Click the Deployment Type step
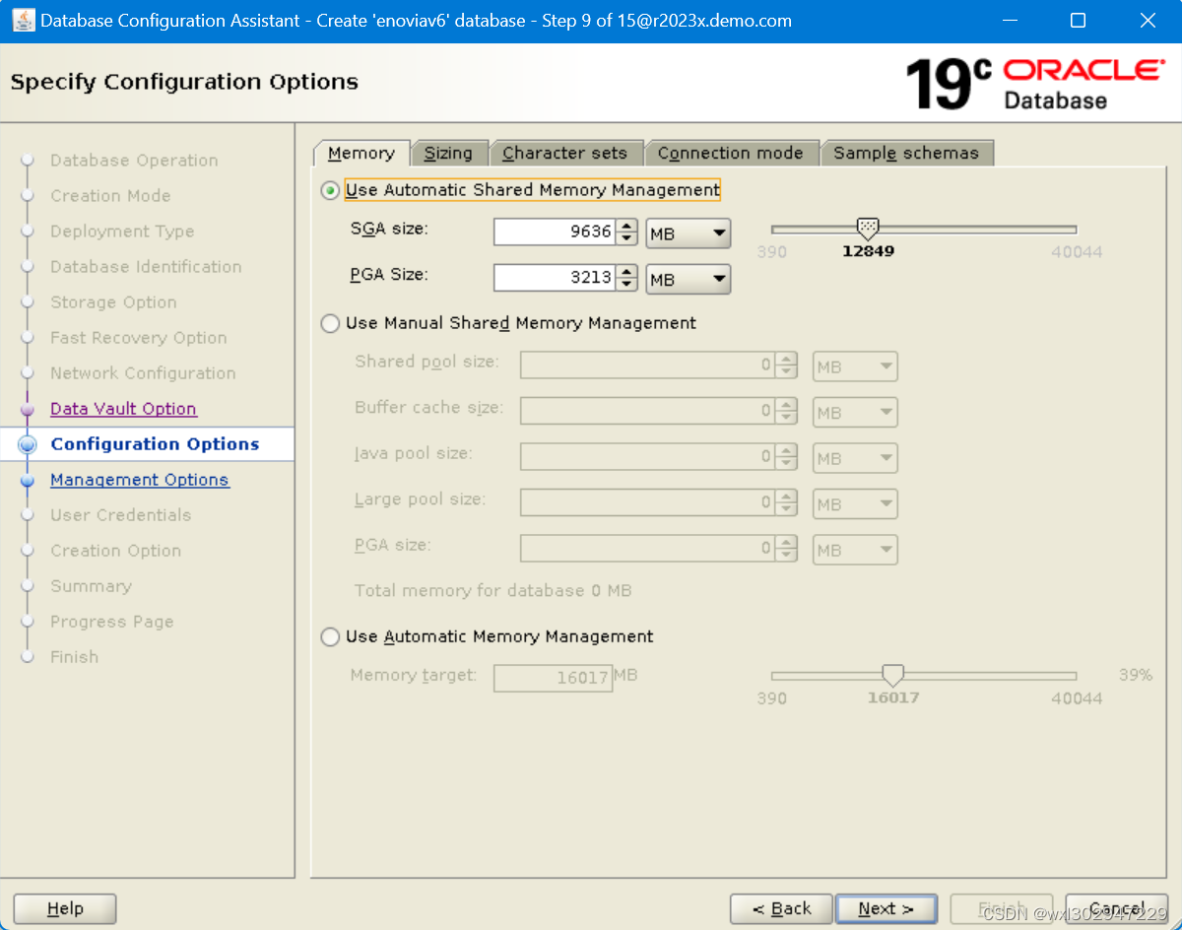1182x930 pixels. click(122, 232)
